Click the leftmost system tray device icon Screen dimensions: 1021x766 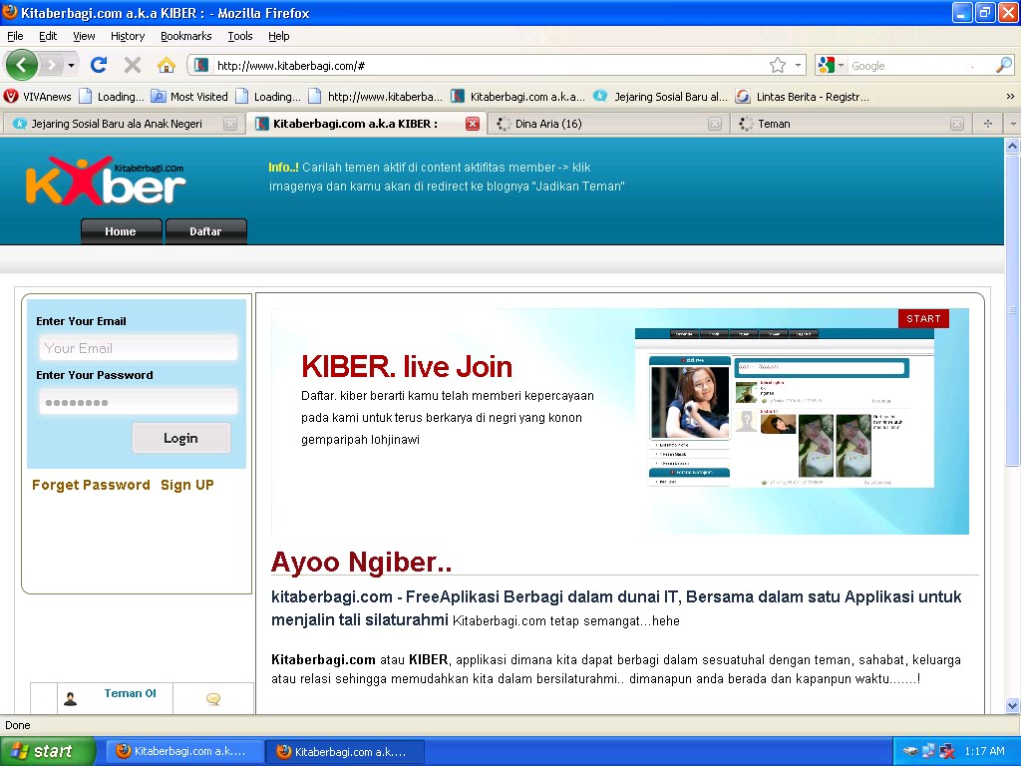click(x=910, y=751)
